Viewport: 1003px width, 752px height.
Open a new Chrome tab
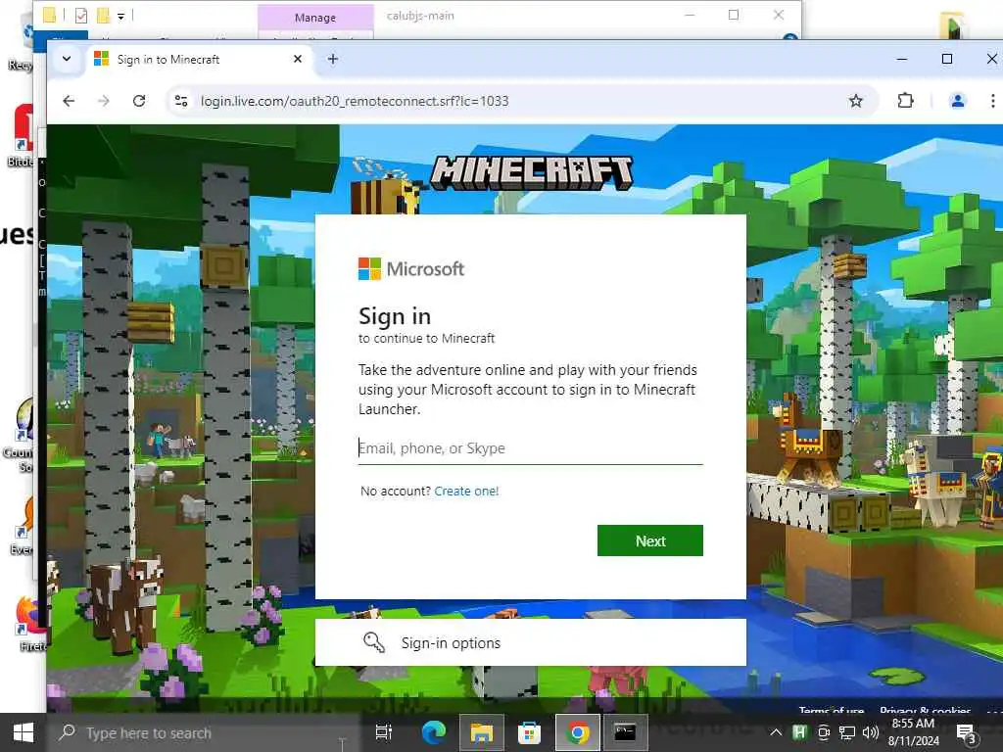tap(333, 59)
